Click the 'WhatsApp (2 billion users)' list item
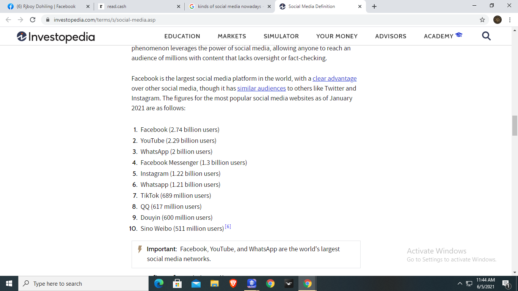 coord(176,152)
